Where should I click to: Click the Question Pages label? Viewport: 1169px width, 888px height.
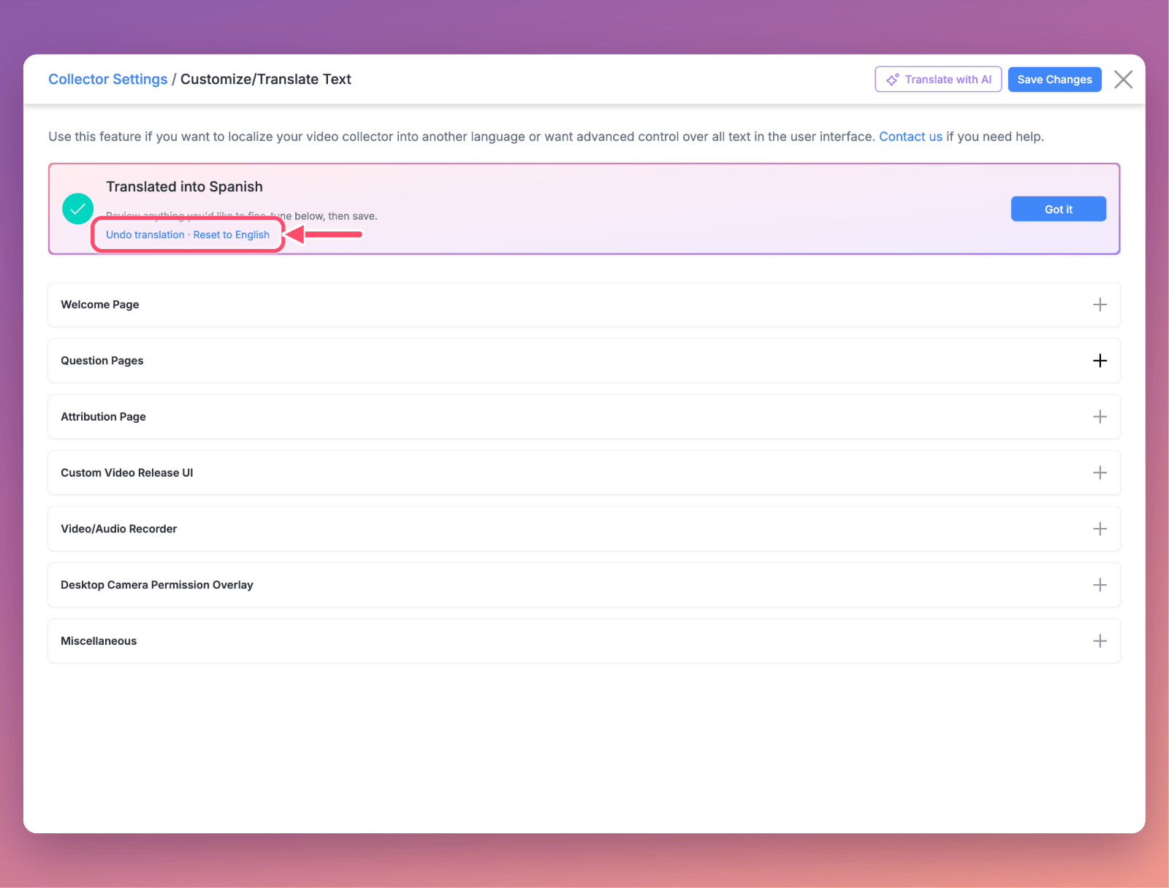click(x=102, y=361)
